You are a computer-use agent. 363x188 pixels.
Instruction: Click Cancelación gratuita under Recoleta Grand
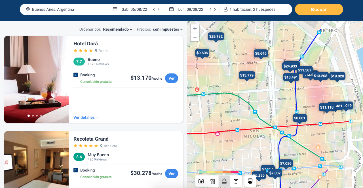[96, 177]
